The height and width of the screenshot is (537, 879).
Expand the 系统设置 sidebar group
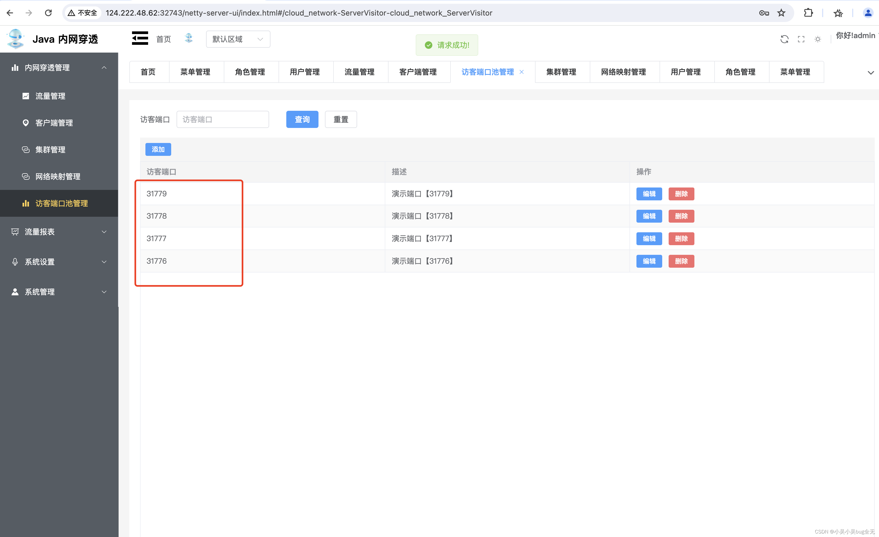[59, 262]
